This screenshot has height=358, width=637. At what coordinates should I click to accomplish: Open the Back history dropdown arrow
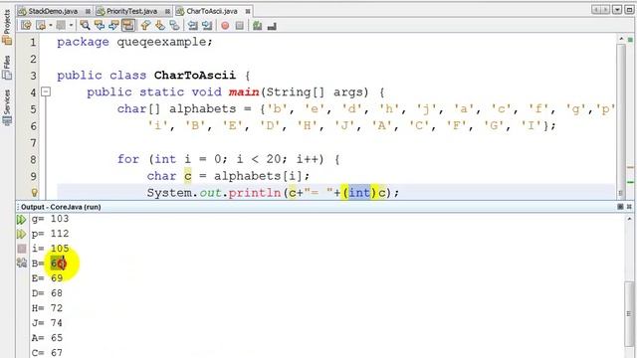(x=51, y=26)
